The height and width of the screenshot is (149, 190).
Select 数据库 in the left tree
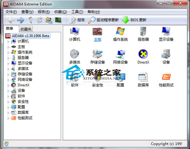[23, 112]
